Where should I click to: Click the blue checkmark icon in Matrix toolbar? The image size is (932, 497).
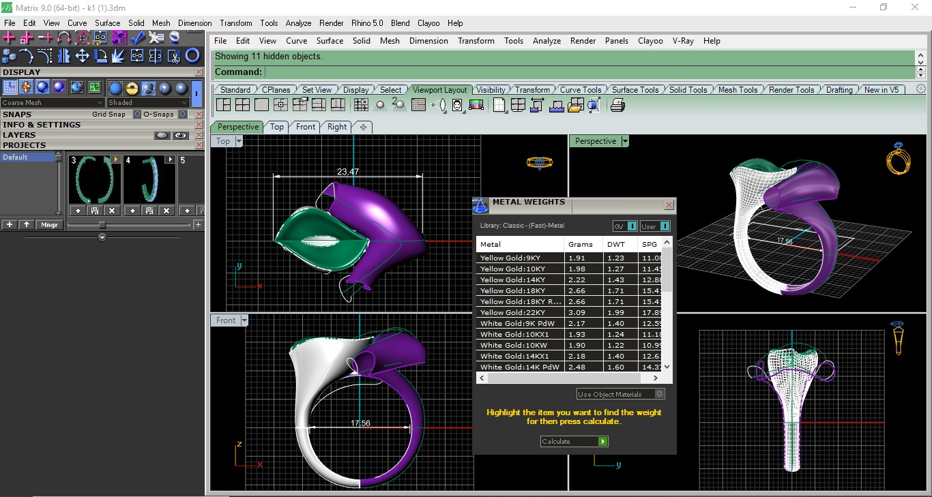click(x=137, y=37)
